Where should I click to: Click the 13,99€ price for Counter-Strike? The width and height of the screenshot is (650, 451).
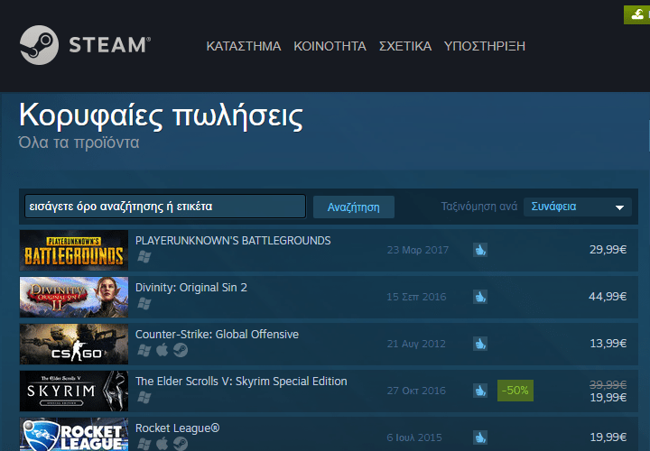point(608,343)
